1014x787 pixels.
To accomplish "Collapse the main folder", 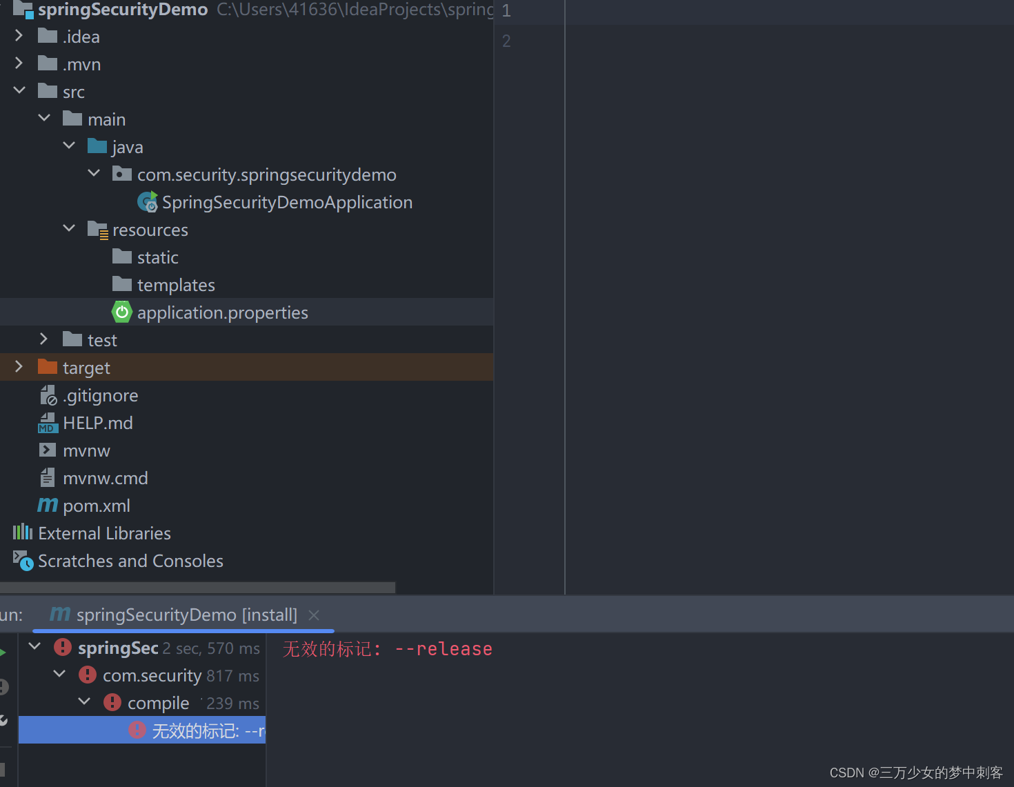I will [44, 118].
